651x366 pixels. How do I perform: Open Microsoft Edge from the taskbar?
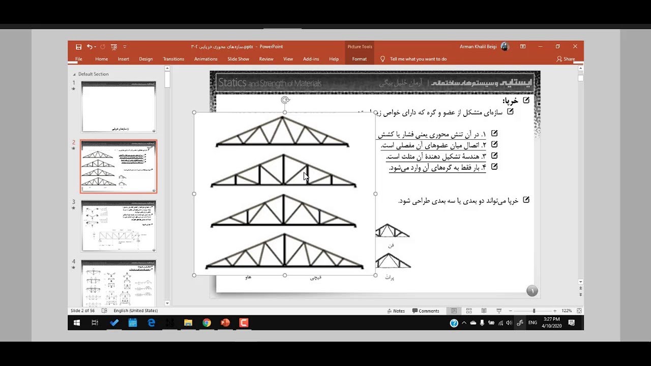tap(151, 323)
